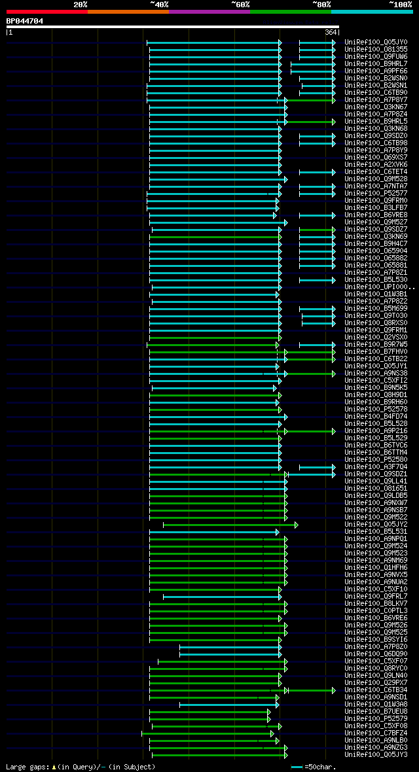Select the UniRef100_B6TVC6 label
The image size is (419, 772).
click(x=376, y=445)
